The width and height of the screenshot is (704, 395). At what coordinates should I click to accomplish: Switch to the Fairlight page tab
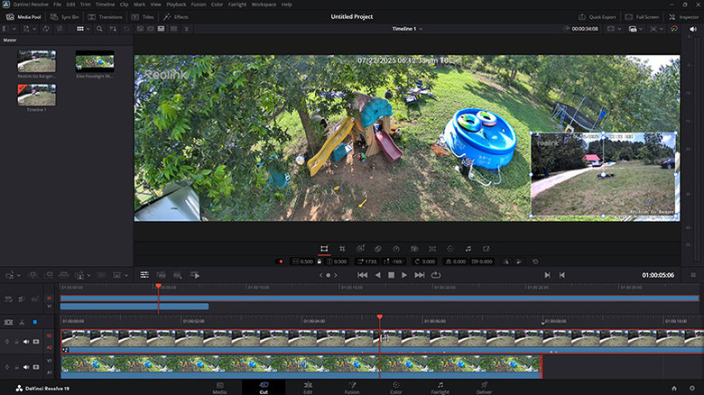pos(440,388)
